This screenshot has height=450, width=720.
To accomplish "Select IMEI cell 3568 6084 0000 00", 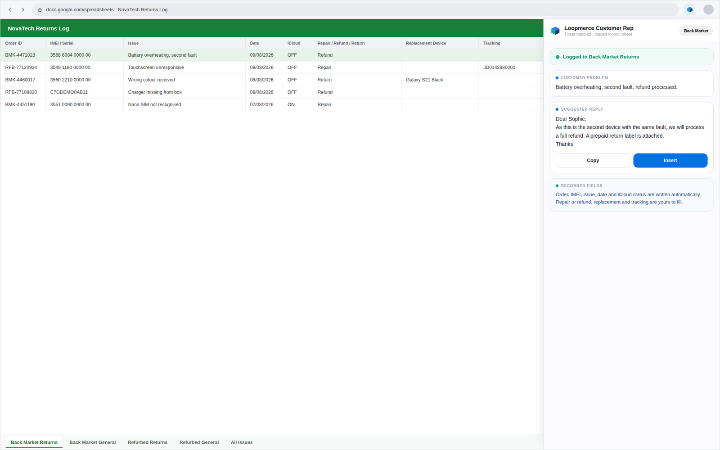I will click(x=85, y=55).
